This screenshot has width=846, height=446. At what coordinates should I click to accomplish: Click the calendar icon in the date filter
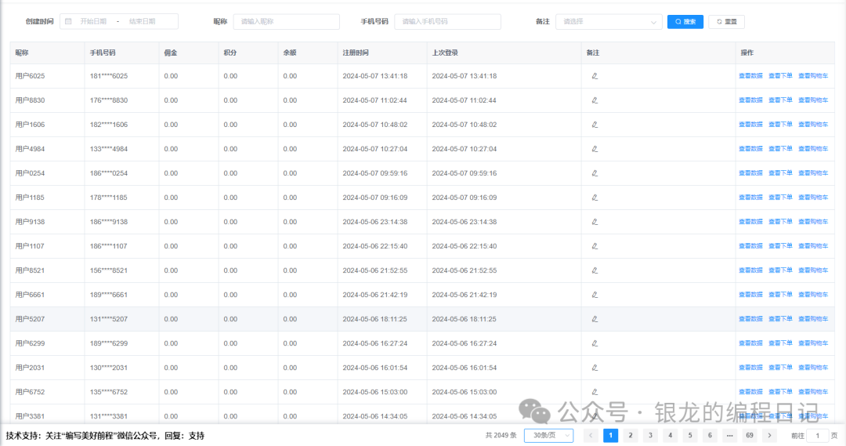[x=68, y=22]
